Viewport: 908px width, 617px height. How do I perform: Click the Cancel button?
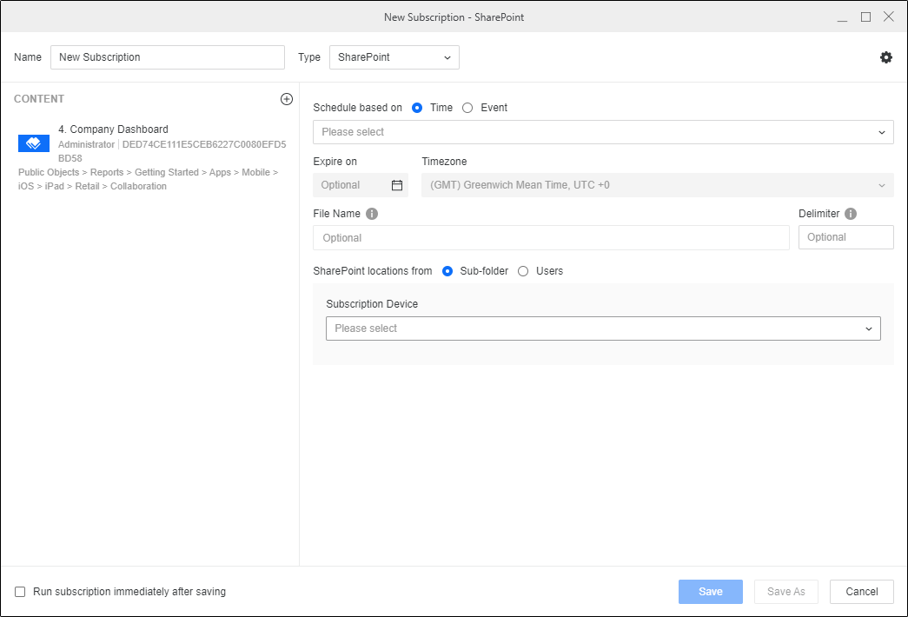861,592
